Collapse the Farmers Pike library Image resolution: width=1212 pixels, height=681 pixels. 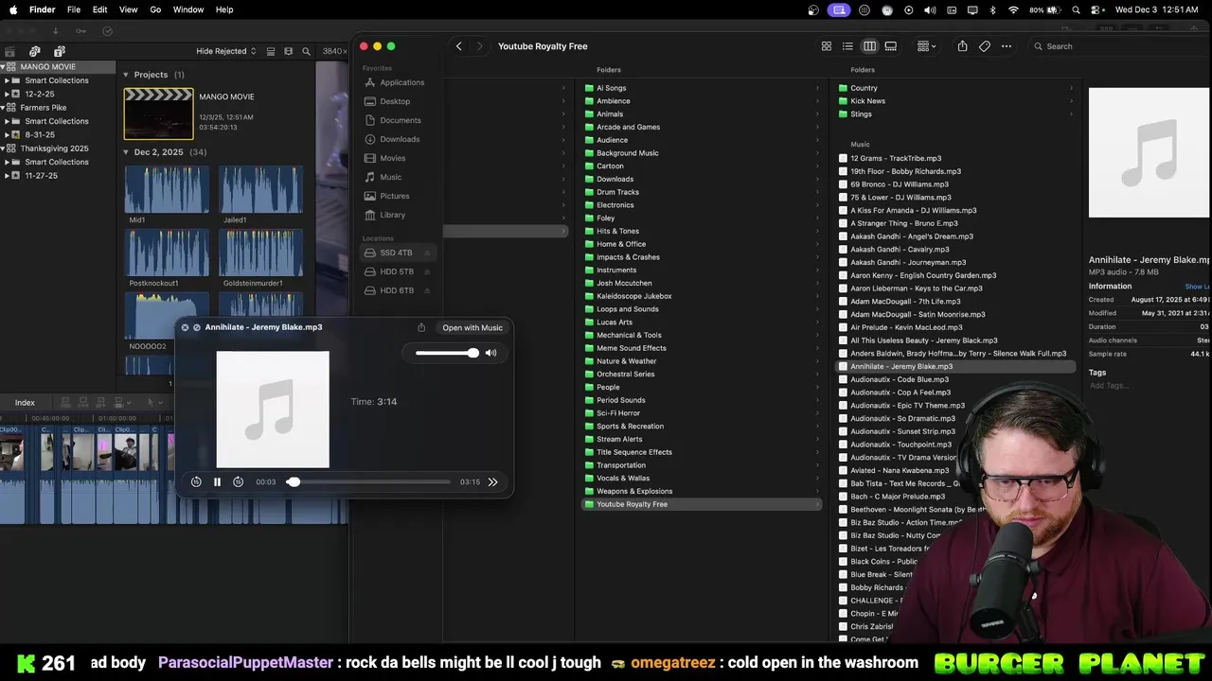tap(3, 108)
